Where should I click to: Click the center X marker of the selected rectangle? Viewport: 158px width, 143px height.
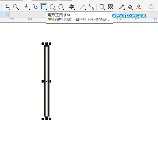(x=47, y=81)
